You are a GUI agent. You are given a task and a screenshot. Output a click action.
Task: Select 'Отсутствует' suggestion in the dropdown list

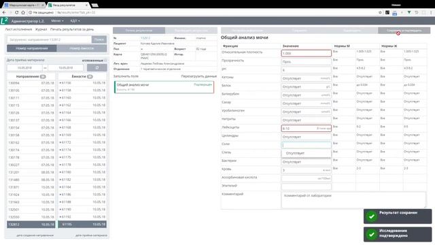tap(307, 153)
